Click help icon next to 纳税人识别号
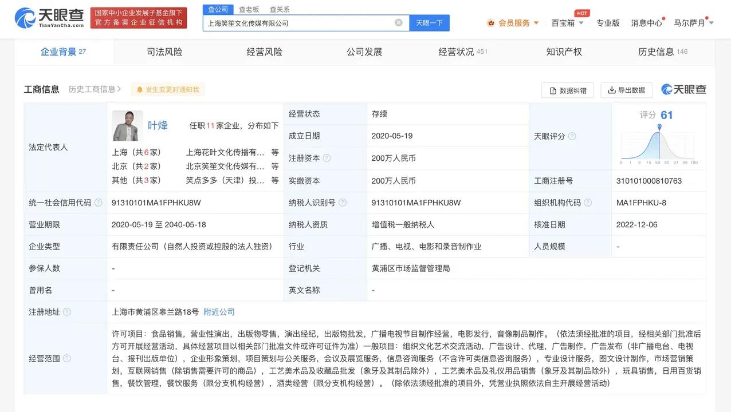The height and width of the screenshot is (412, 731). click(343, 203)
